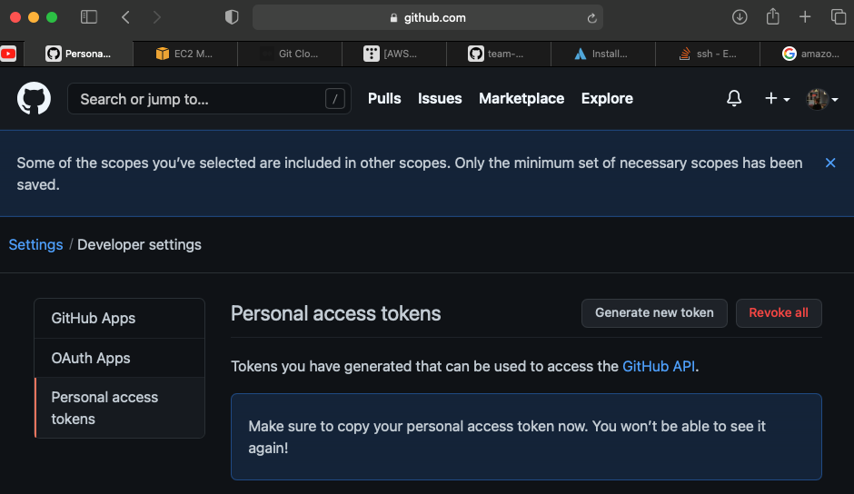Reload the page with refresh icon
Screen dimensions: 854x494
[x=591, y=18]
